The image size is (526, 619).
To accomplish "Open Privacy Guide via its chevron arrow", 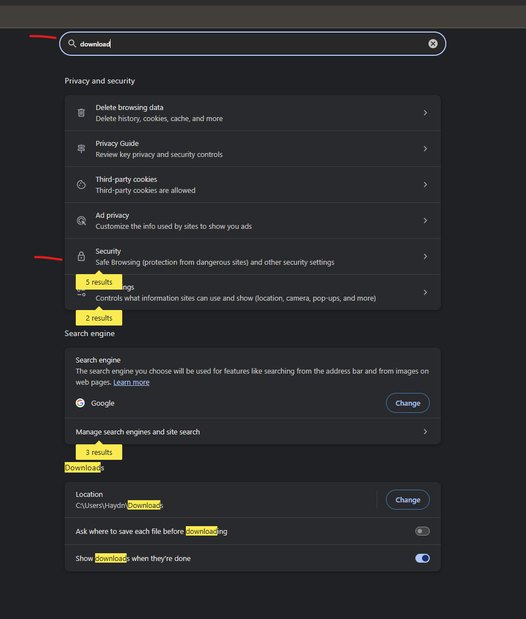I will 425,149.
